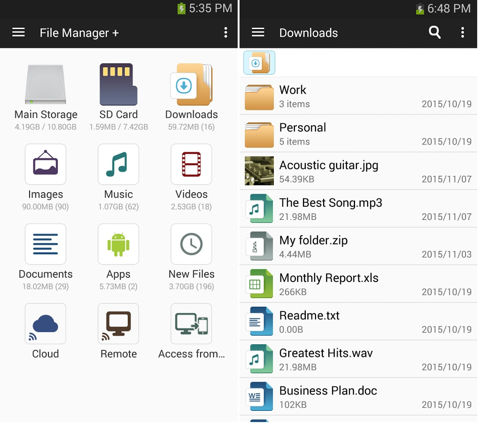
Task: Open the Documents category icon
Action: [46, 244]
